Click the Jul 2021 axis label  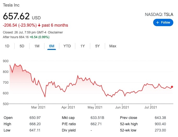[x=151, y=107]
